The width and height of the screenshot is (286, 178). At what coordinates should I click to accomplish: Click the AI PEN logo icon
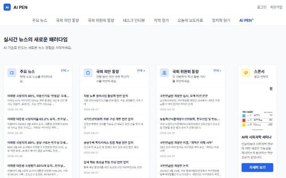click(x=7, y=7)
